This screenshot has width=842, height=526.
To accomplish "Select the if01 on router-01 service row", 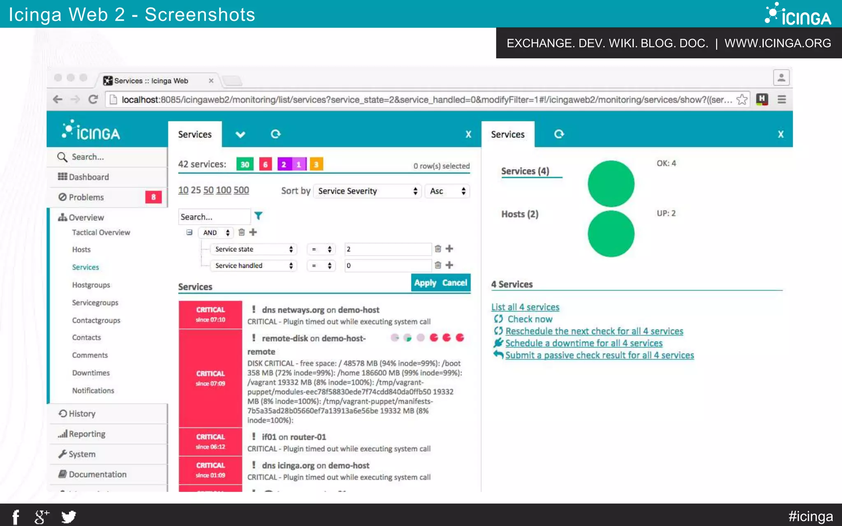I will [x=324, y=442].
